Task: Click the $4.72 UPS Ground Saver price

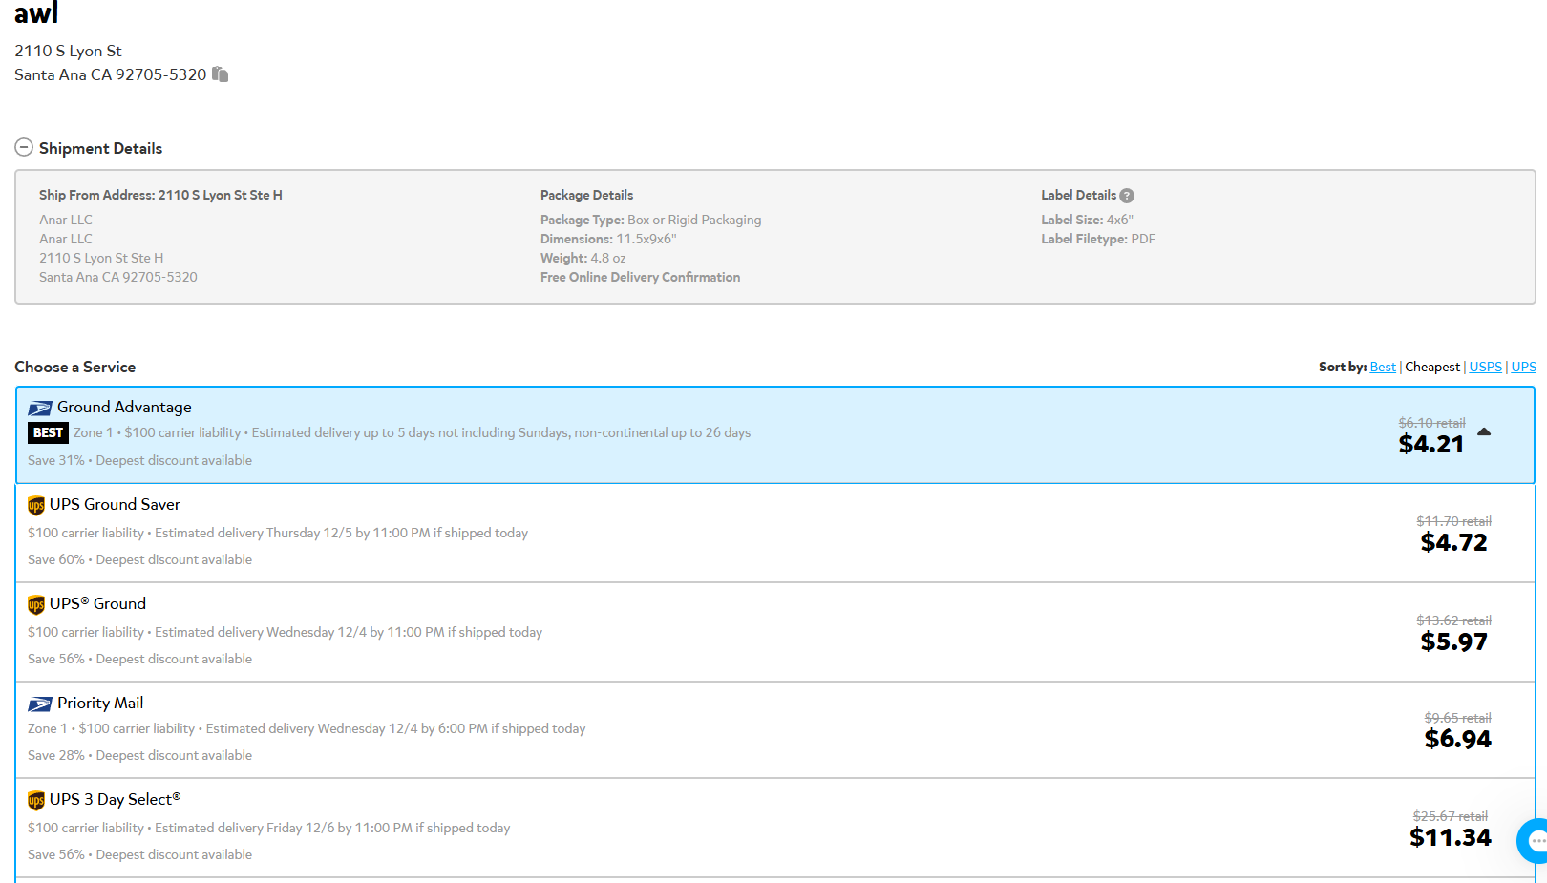Action: click(x=1453, y=542)
